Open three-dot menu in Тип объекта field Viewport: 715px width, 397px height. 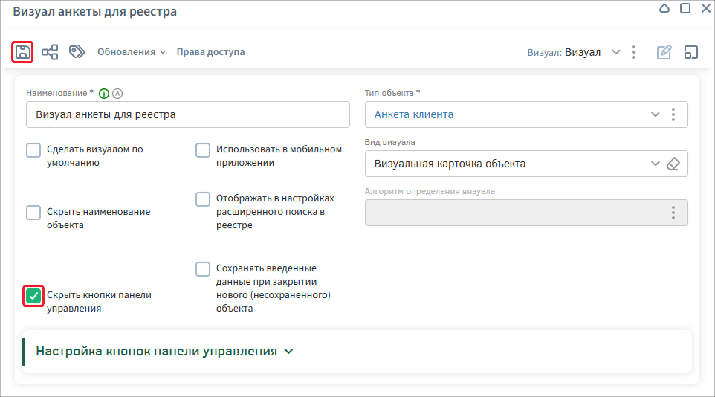pyautogui.click(x=673, y=114)
